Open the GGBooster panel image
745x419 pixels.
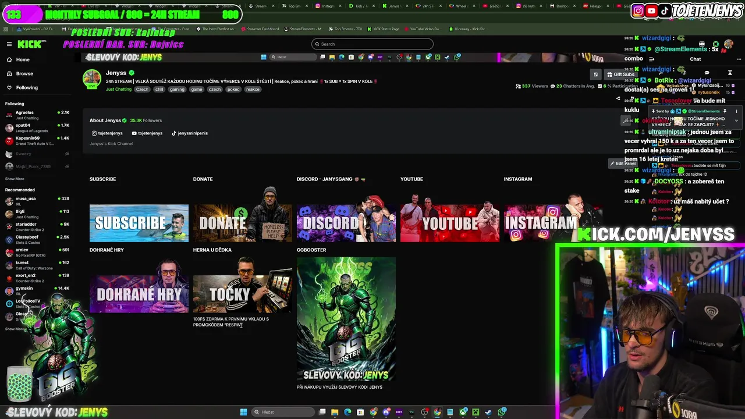point(346,319)
